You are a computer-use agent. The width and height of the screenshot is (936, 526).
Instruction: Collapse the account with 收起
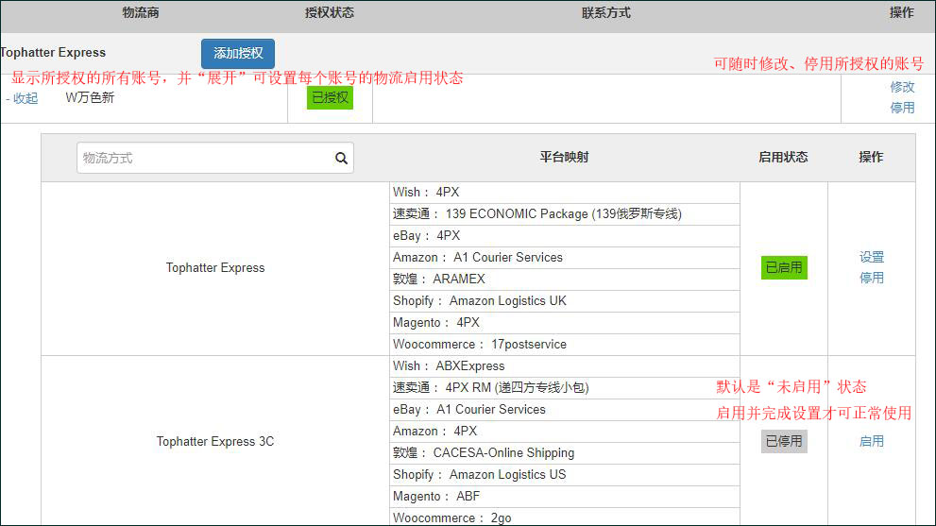pyautogui.click(x=23, y=98)
